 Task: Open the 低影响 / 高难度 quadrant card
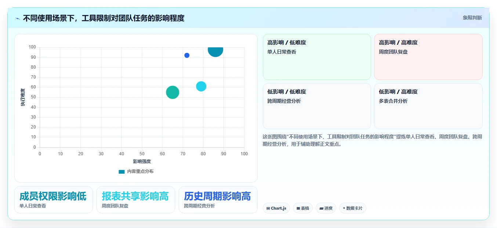[x=428, y=106]
